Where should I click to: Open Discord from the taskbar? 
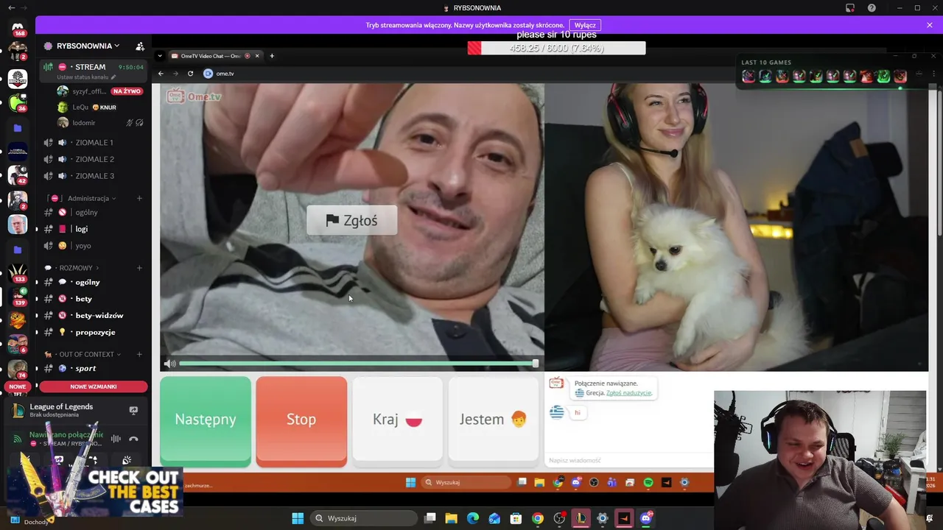646,518
